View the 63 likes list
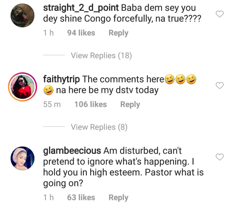This screenshot has height=209, width=238. click(81, 198)
